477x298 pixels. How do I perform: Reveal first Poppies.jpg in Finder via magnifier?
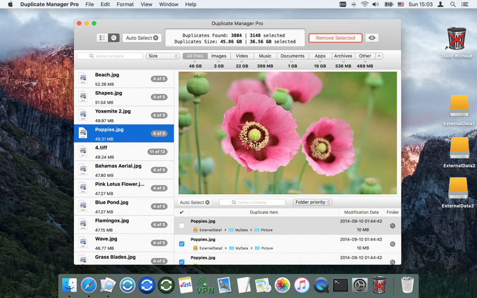tap(392, 226)
